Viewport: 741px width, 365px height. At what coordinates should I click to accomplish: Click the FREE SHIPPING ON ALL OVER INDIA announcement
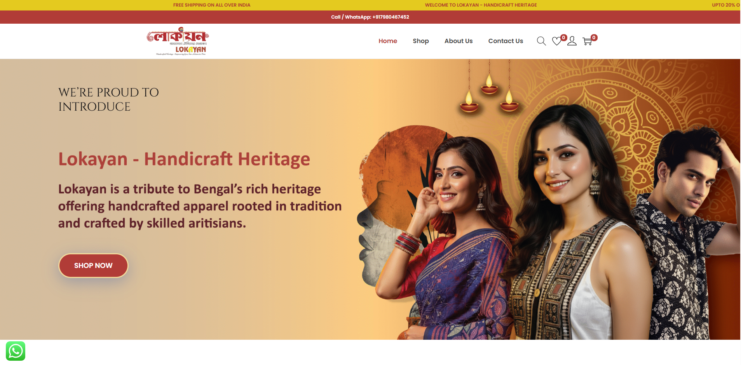click(212, 5)
